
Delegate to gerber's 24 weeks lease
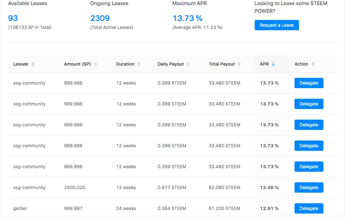309,208
